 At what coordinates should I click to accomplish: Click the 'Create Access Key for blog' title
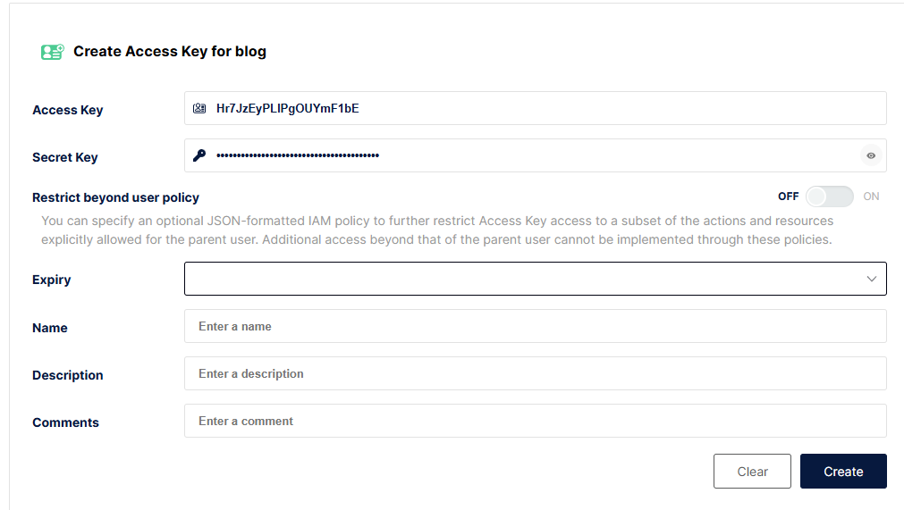pos(170,52)
